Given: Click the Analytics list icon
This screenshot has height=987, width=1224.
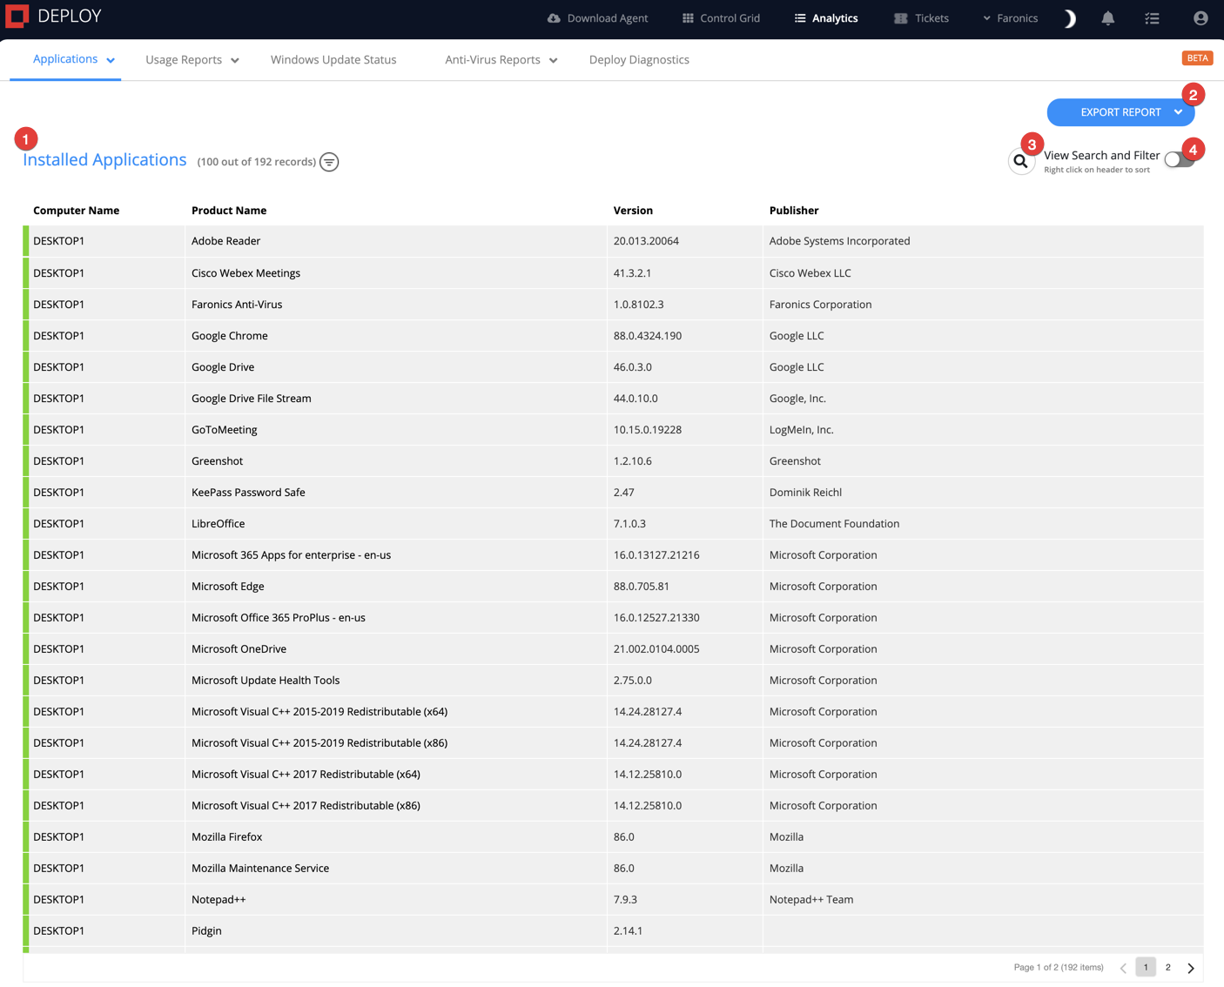Looking at the screenshot, I should [800, 18].
